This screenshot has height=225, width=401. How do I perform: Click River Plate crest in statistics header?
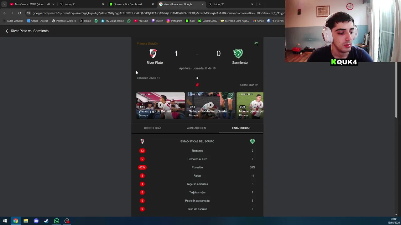coord(142,142)
